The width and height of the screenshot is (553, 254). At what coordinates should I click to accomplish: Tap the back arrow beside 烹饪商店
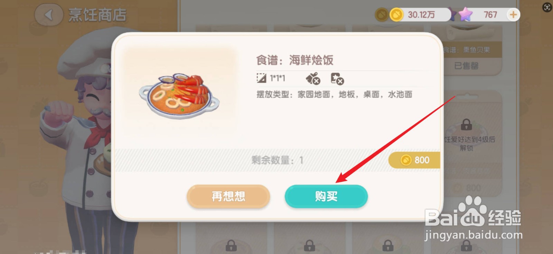coord(49,15)
